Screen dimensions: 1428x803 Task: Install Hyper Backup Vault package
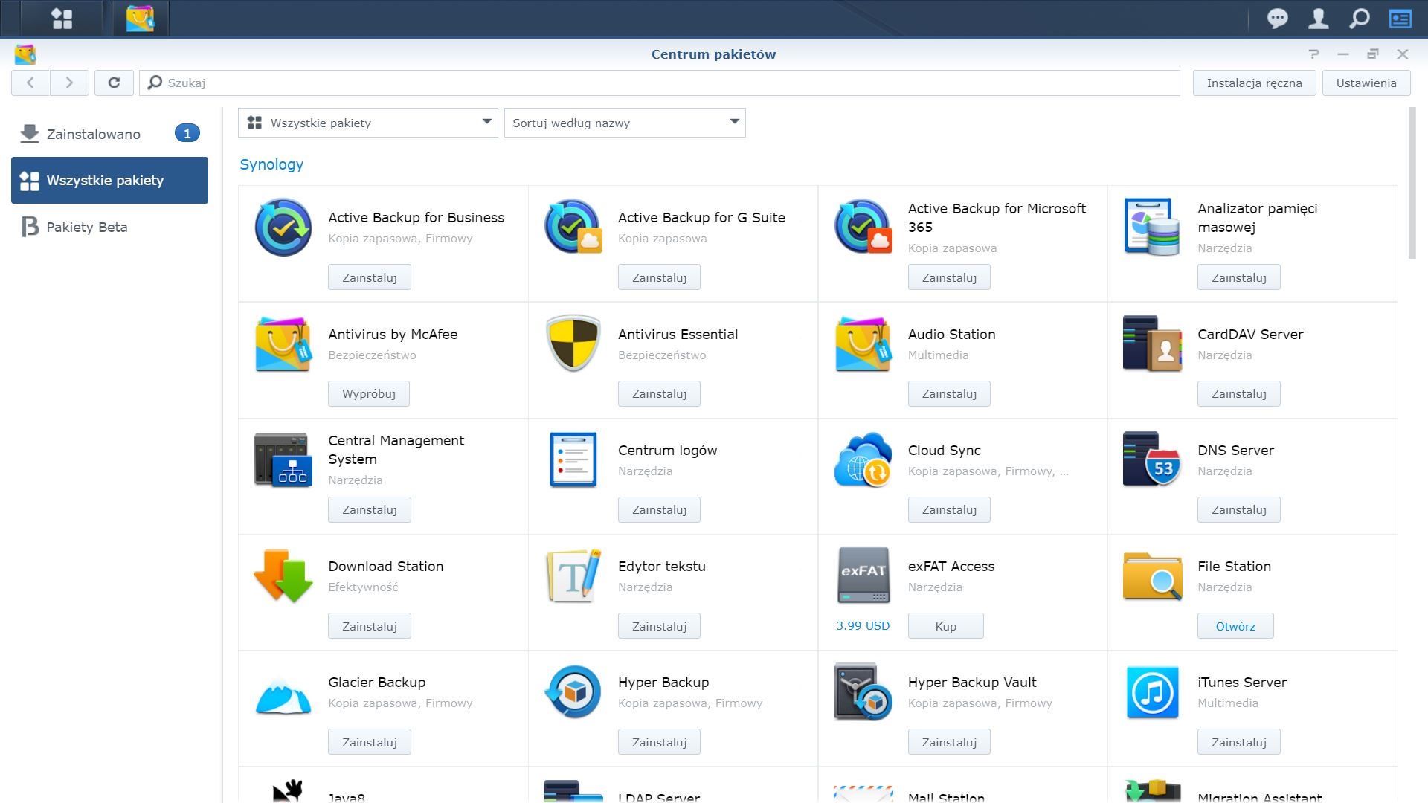point(949,742)
